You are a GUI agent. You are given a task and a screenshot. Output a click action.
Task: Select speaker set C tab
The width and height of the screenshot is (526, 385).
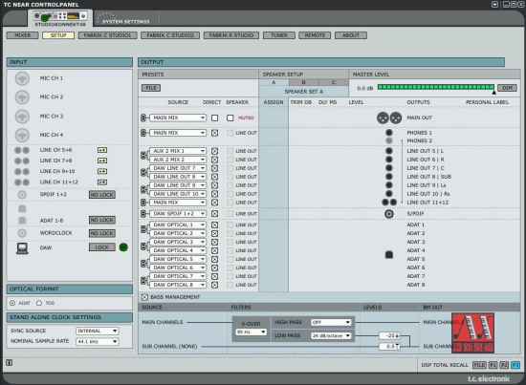(334, 82)
